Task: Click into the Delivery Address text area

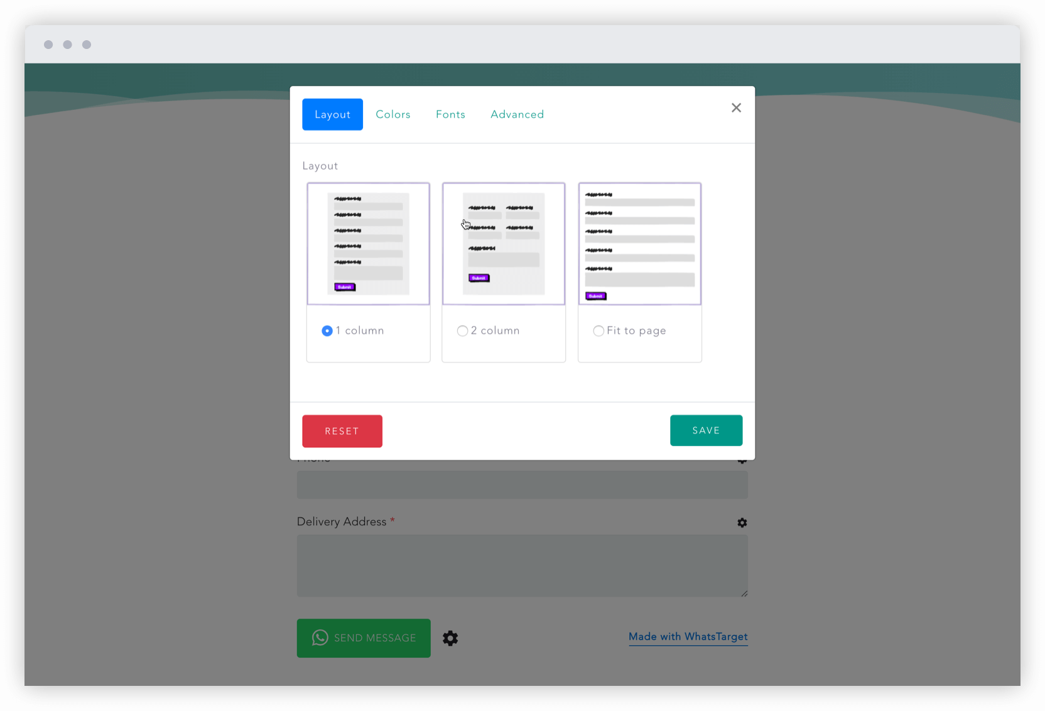Action: pyautogui.click(x=522, y=566)
